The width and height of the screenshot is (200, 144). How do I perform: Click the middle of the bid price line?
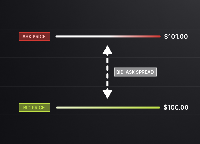point(108,107)
